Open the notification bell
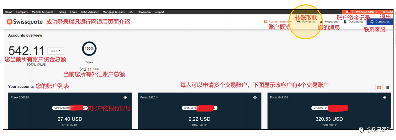The width and height of the screenshot is (396, 140). click(x=347, y=12)
